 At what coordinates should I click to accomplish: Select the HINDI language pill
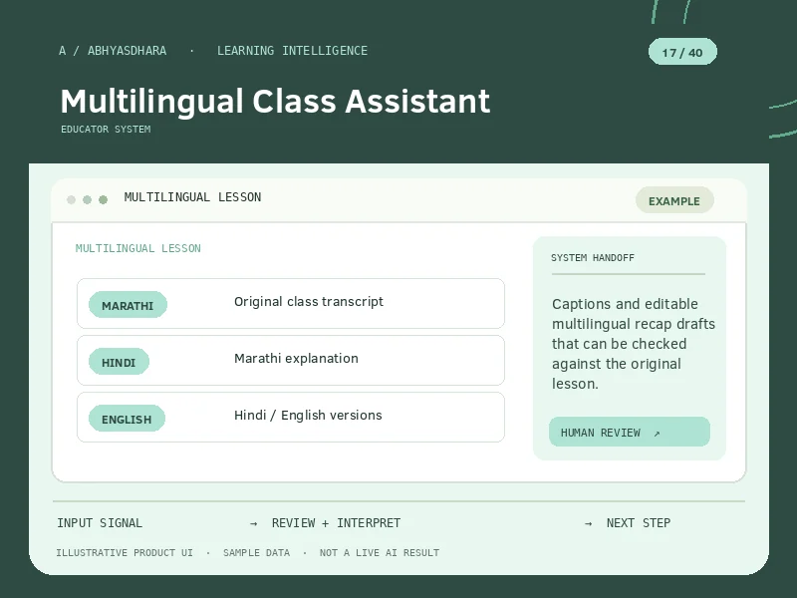pos(119,362)
